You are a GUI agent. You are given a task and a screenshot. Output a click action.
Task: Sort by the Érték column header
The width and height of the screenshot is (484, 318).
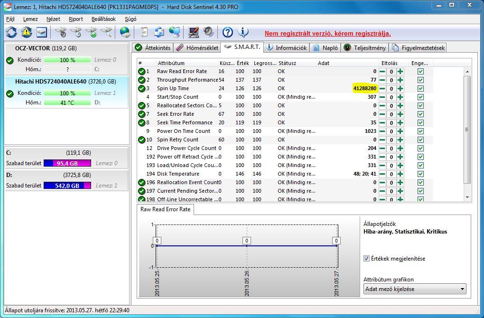click(x=244, y=63)
